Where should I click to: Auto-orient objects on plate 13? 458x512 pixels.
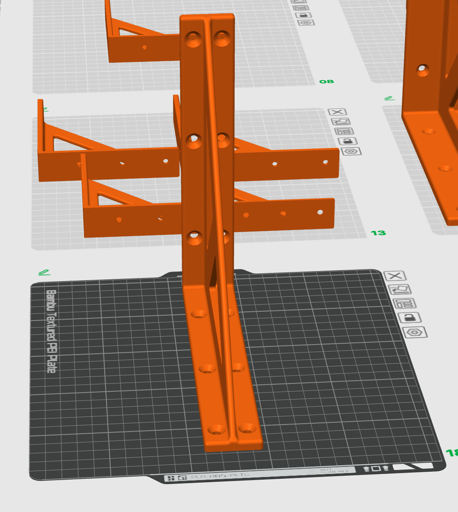point(341,122)
